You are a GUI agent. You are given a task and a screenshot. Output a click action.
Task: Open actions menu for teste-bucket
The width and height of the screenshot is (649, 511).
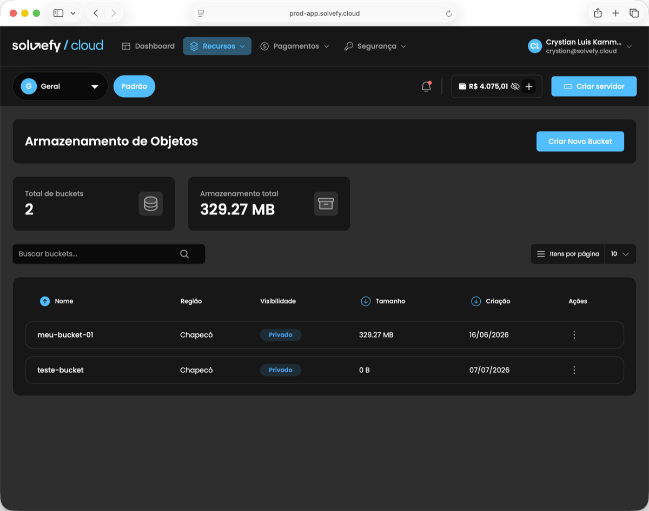tap(574, 370)
